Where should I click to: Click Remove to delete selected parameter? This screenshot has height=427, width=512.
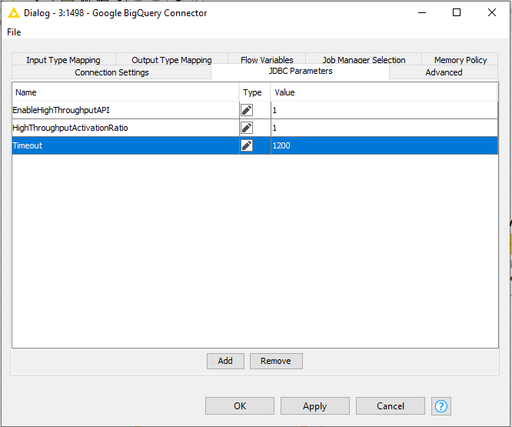(276, 361)
